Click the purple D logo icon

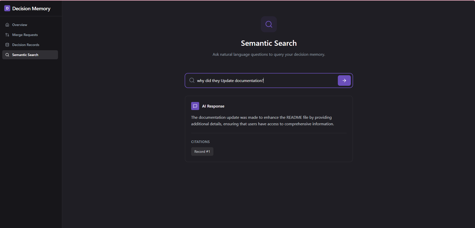[7, 8]
